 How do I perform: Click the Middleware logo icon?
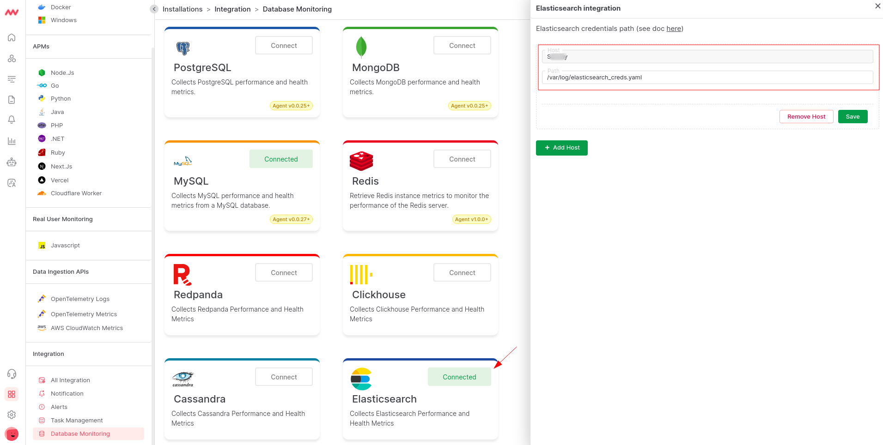[12, 12]
